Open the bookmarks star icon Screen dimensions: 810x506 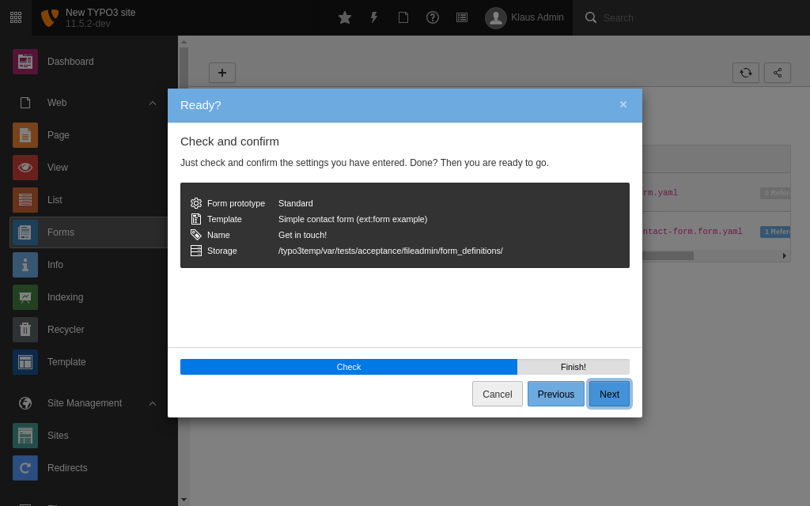345,17
